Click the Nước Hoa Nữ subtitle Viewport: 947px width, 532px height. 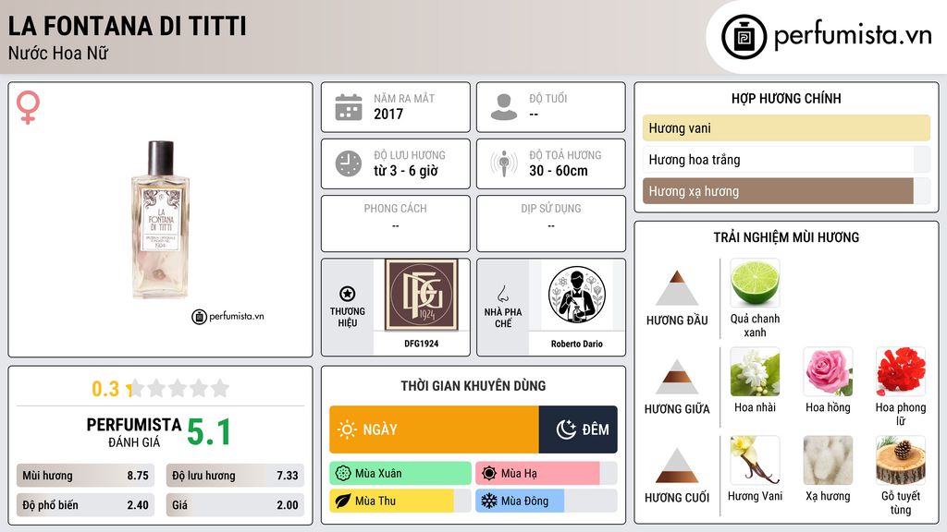[x=58, y=53]
